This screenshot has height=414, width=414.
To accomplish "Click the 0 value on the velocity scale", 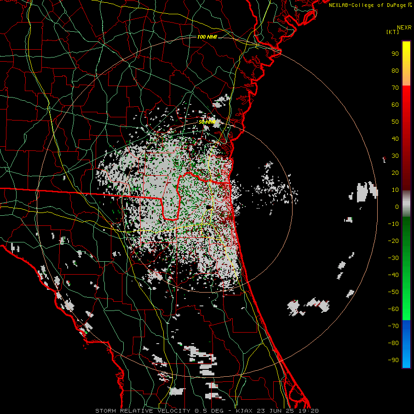I will 397,207.
